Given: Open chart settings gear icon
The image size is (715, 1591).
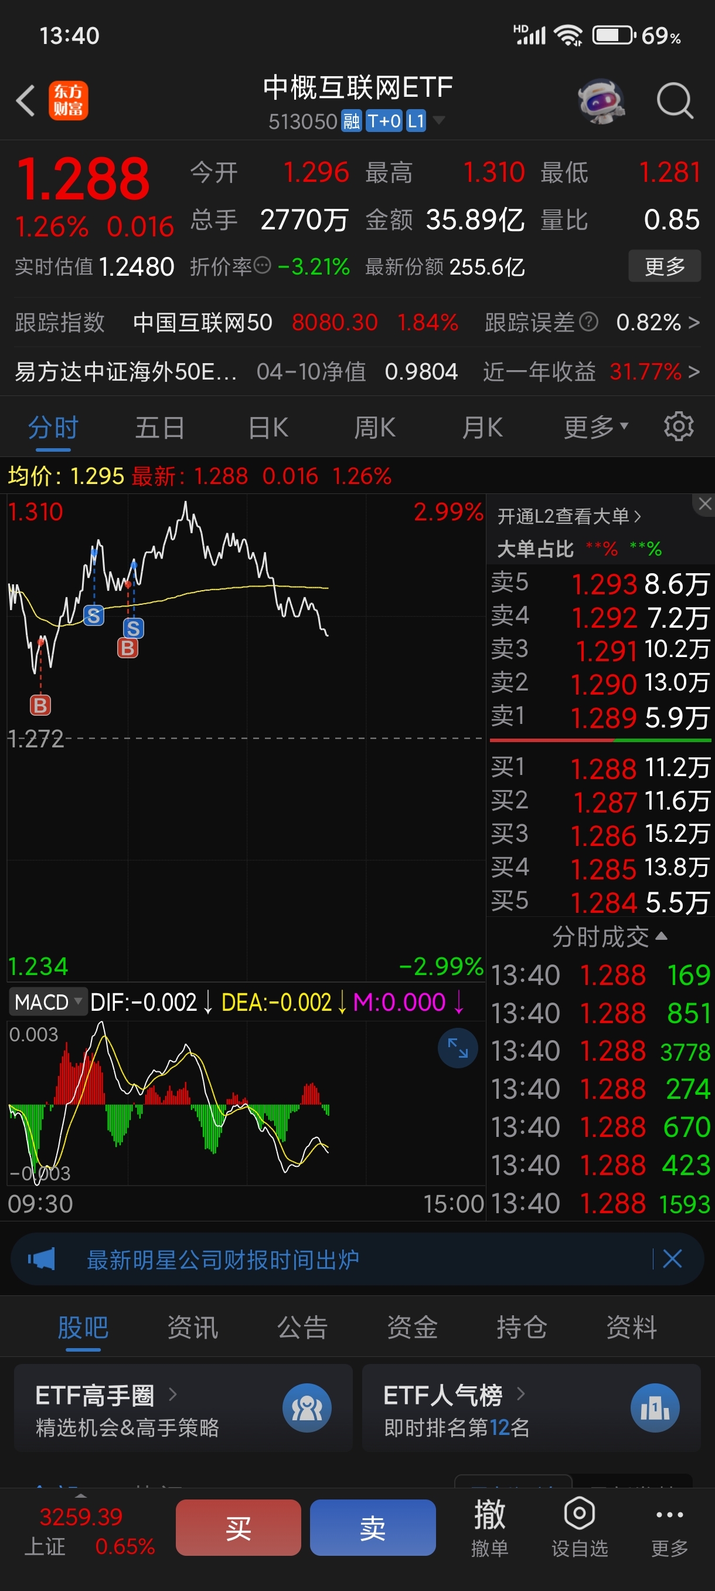Looking at the screenshot, I should [x=679, y=426].
